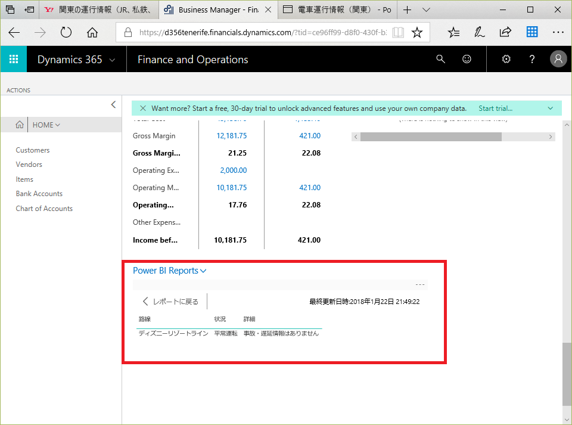Open Bank Accounts in the navigation pane

[39, 194]
